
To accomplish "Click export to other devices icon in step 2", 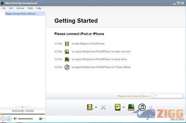I will pos(67,52).
